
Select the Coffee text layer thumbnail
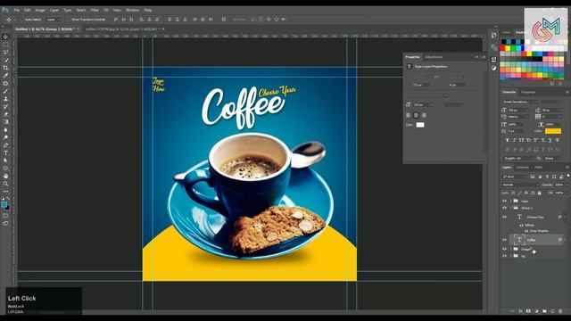tap(519, 240)
